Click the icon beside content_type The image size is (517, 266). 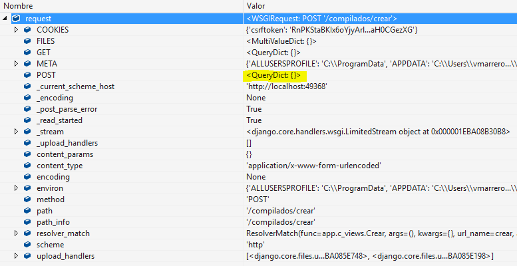pyautogui.click(x=27, y=166)
